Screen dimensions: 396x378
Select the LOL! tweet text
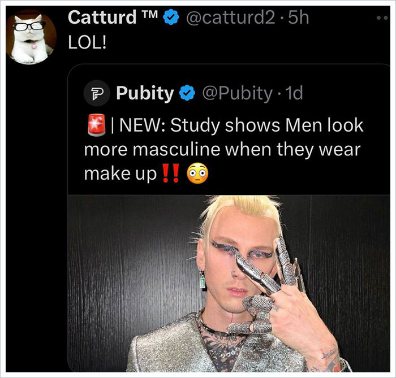pos(87,42)
